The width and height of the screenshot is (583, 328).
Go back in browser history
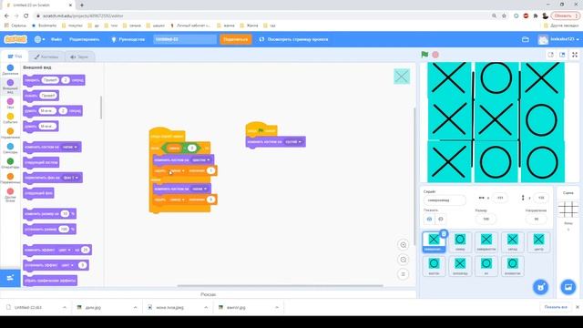tap(6, 15)
